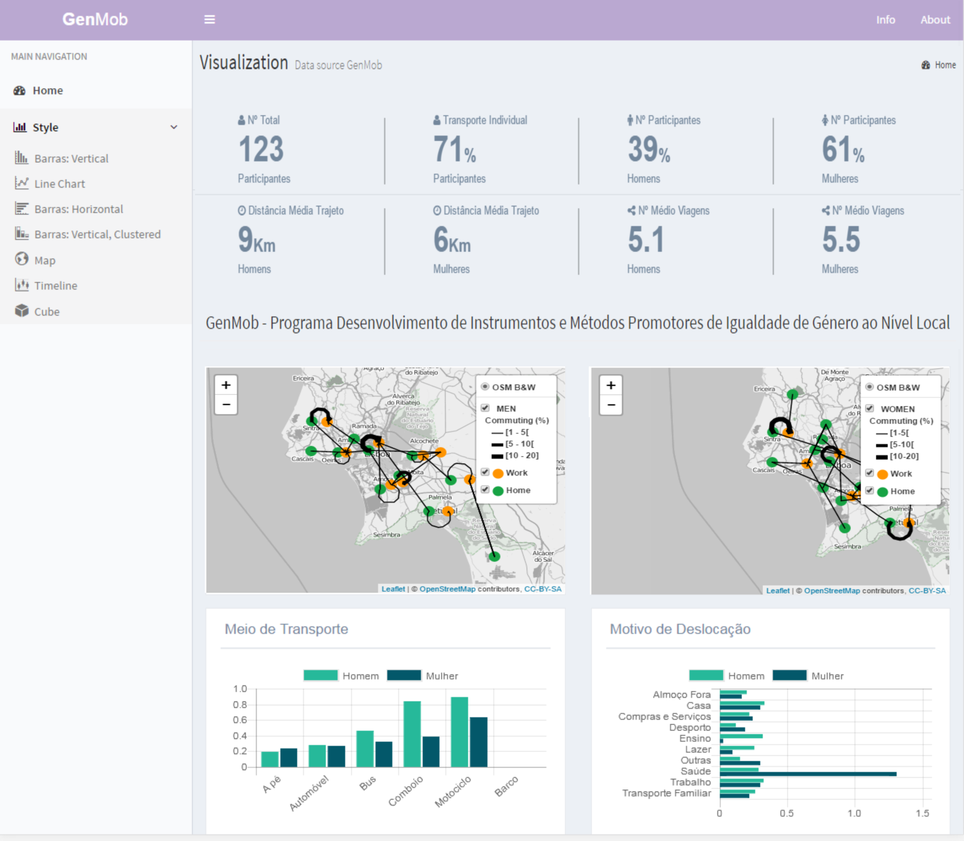Click the orange Work legend marker on WOMEN map
This screenshot has width=964, height=841.
882,474
